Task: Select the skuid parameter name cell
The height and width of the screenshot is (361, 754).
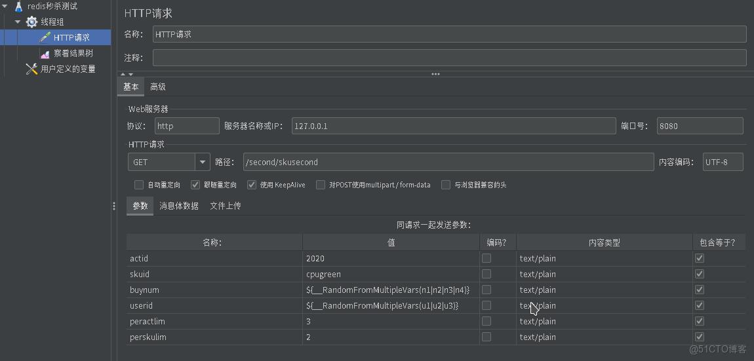Action: [x=214, y=274]
